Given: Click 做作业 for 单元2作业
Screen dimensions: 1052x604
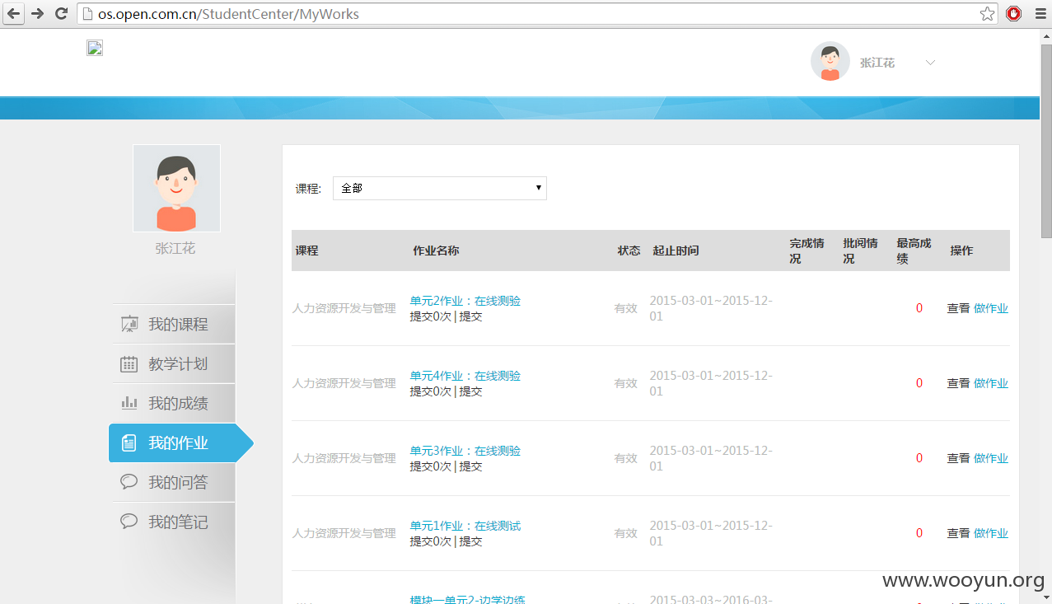Looking at the screenshot, I should [991, 308].
